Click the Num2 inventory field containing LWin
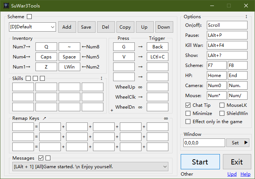 69,67
